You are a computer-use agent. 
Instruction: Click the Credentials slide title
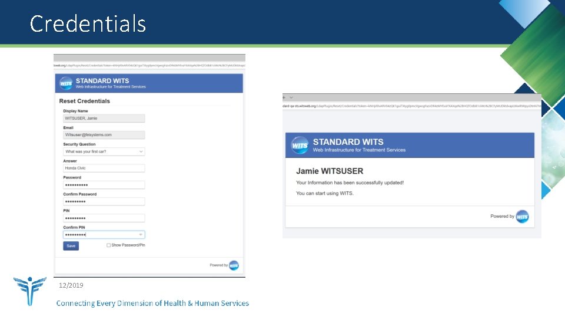pyautogui.click(x=88, y=23)
